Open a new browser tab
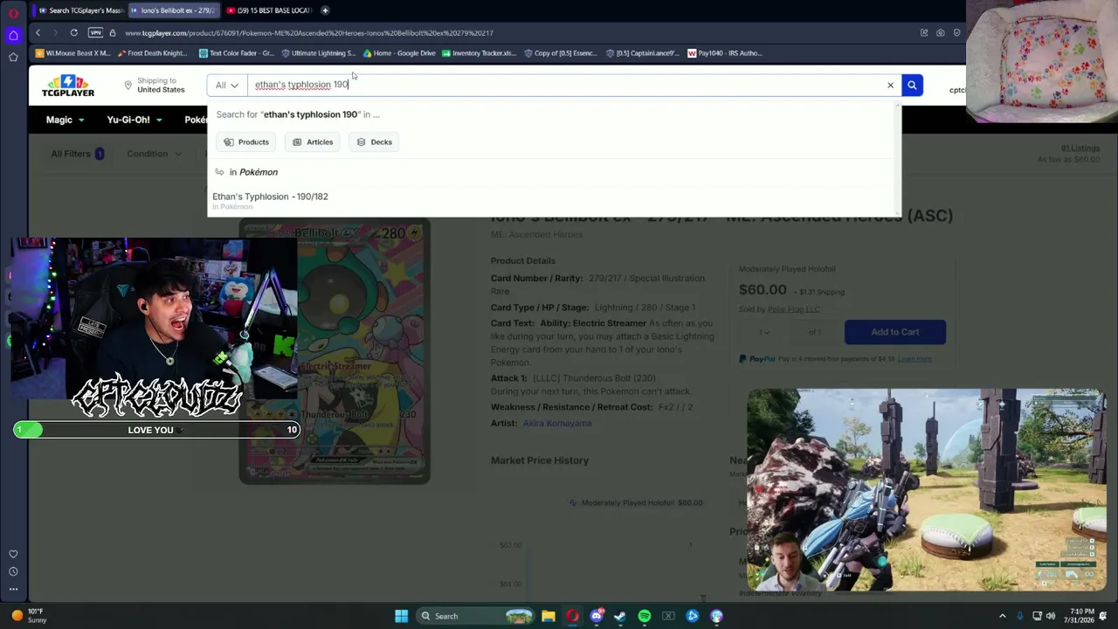 [325, 10]
